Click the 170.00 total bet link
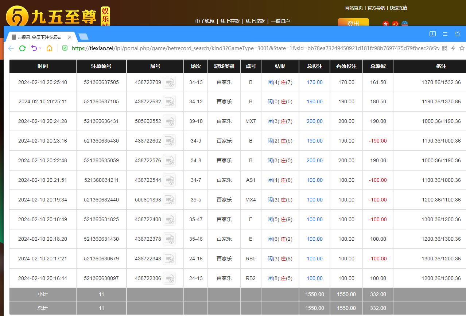The width and height of the screenshot is (466, 316). click(x=314, y=82)
